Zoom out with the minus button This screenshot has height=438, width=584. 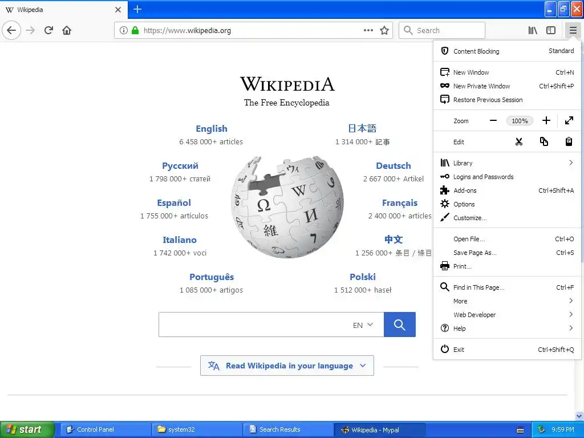click(493, 120)
